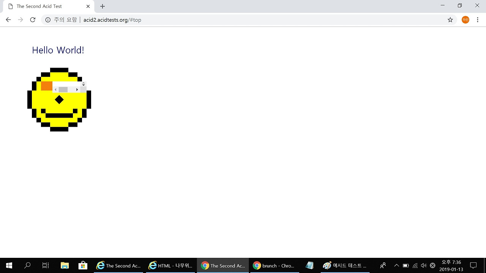View site information next to 주의 요함

coord(48,20)
